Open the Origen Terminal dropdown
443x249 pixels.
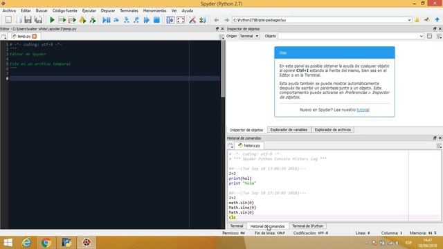click(x=249, y=36)
